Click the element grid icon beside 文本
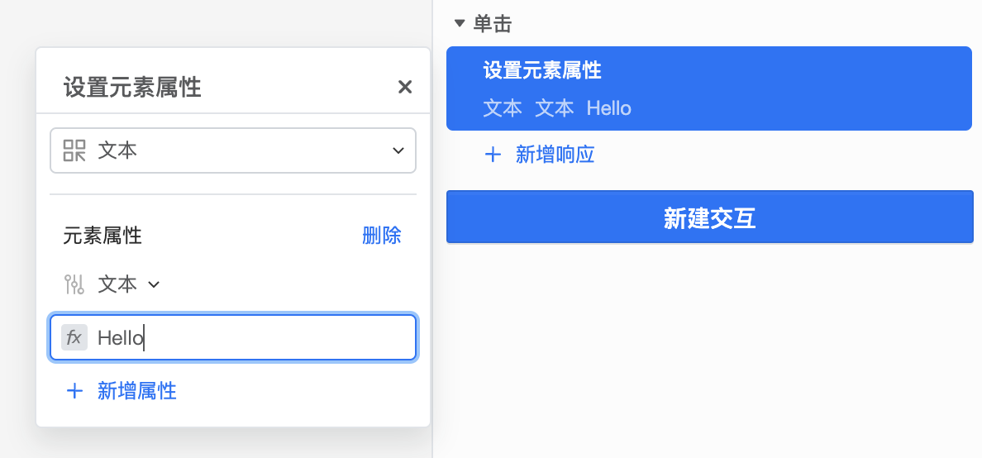Viewport: 982px width, 458px height. (x=74, y=150)
